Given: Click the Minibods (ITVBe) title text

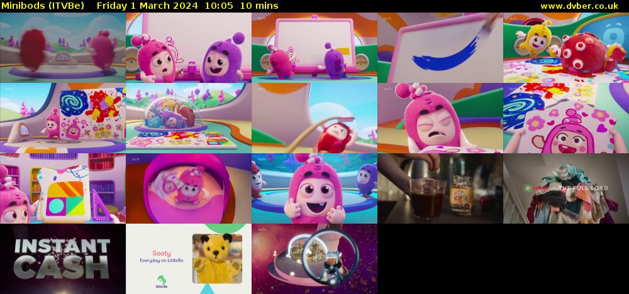Looking at the screenshot, I should [43, 6].
